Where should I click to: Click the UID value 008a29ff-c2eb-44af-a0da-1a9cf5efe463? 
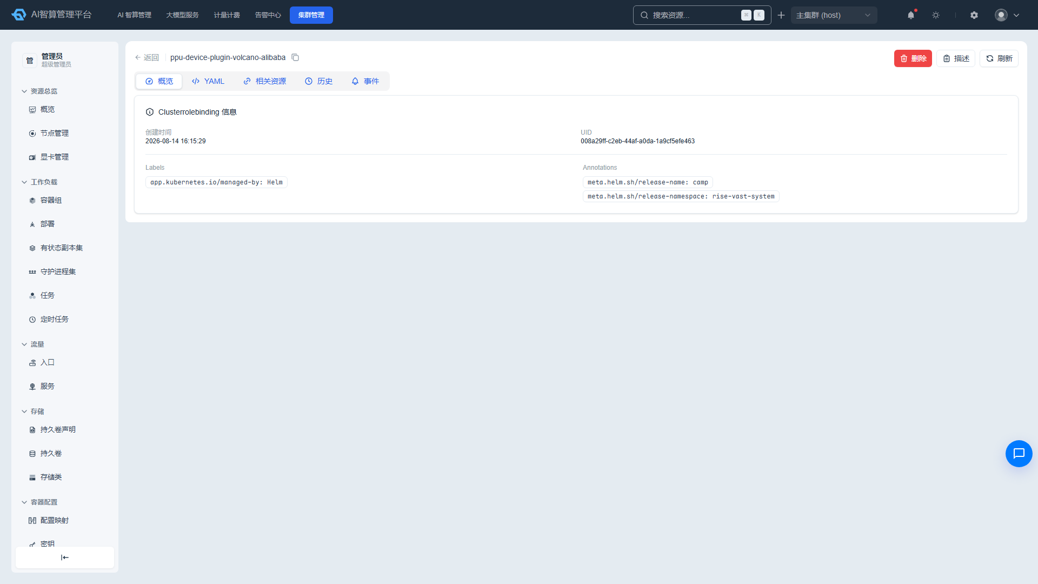click(x=638, y=141)
